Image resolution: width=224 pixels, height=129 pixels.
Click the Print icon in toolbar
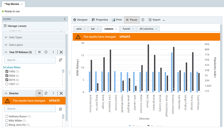[117, 20]
